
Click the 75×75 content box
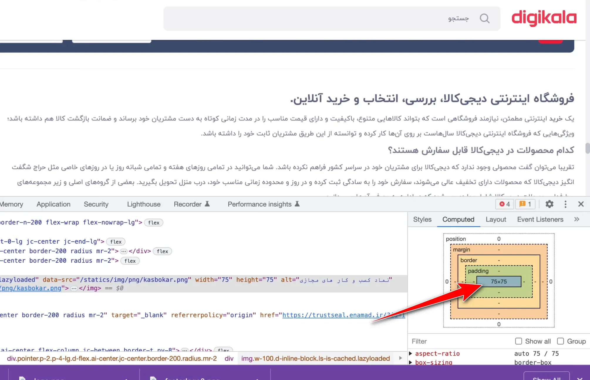pyautogui.click(x=498, y=281)
